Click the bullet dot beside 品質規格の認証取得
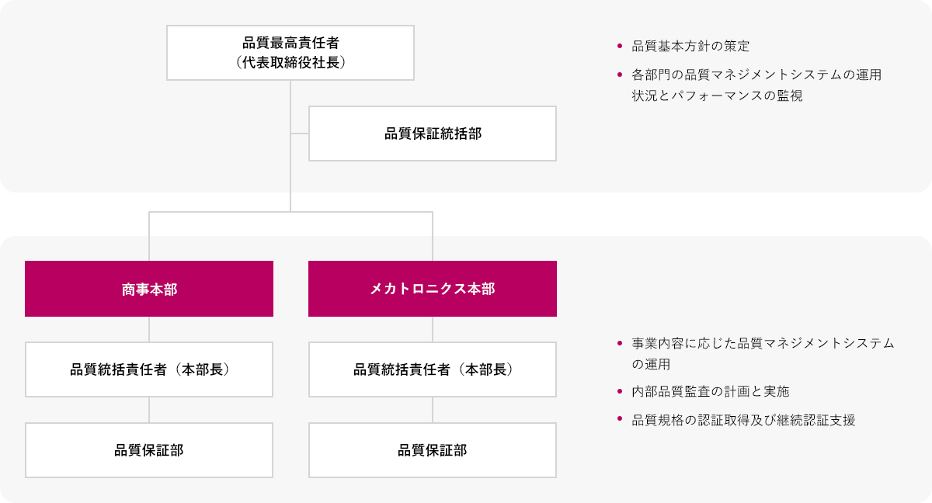Viewport: 932px width, 503px height. pos(620,419)
